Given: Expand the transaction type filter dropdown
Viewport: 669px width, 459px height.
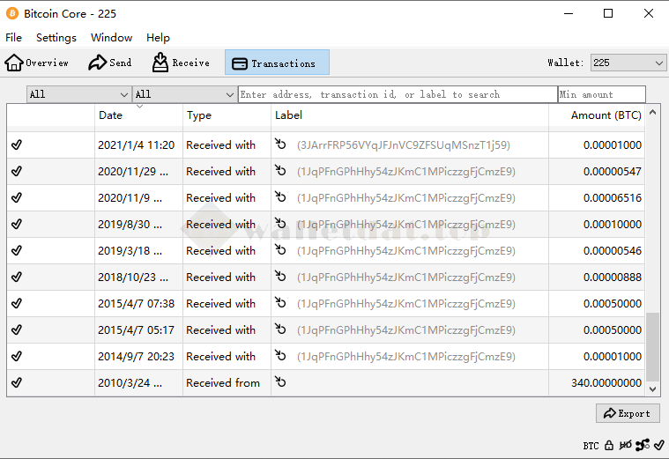Looking at the screenshot, I should pyautogui.click(x=184, y=94).
